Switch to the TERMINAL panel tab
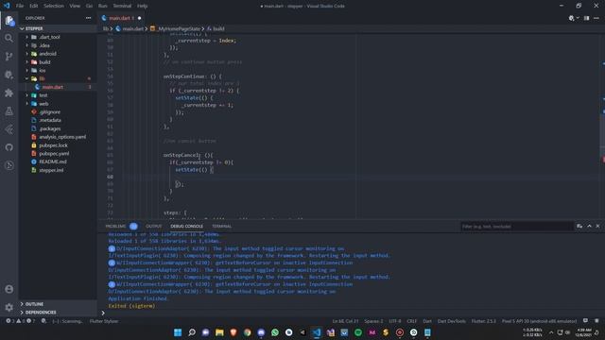Viewport: 605px width, 340px height. coord(221,227)
